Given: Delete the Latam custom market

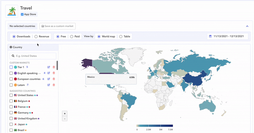Looking at the screenshot, I should click(54, 85).
